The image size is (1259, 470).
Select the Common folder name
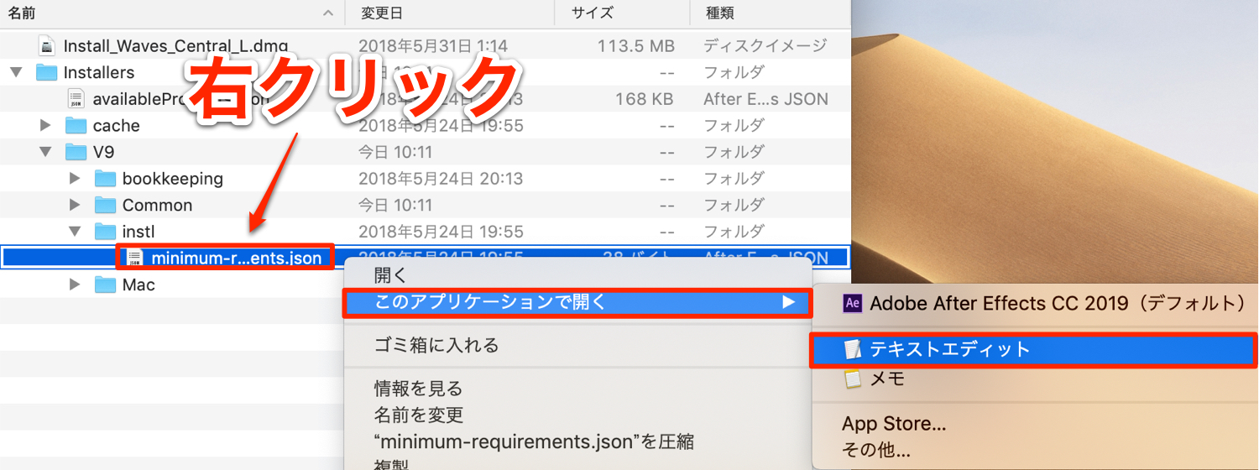(x=158, y=206)
